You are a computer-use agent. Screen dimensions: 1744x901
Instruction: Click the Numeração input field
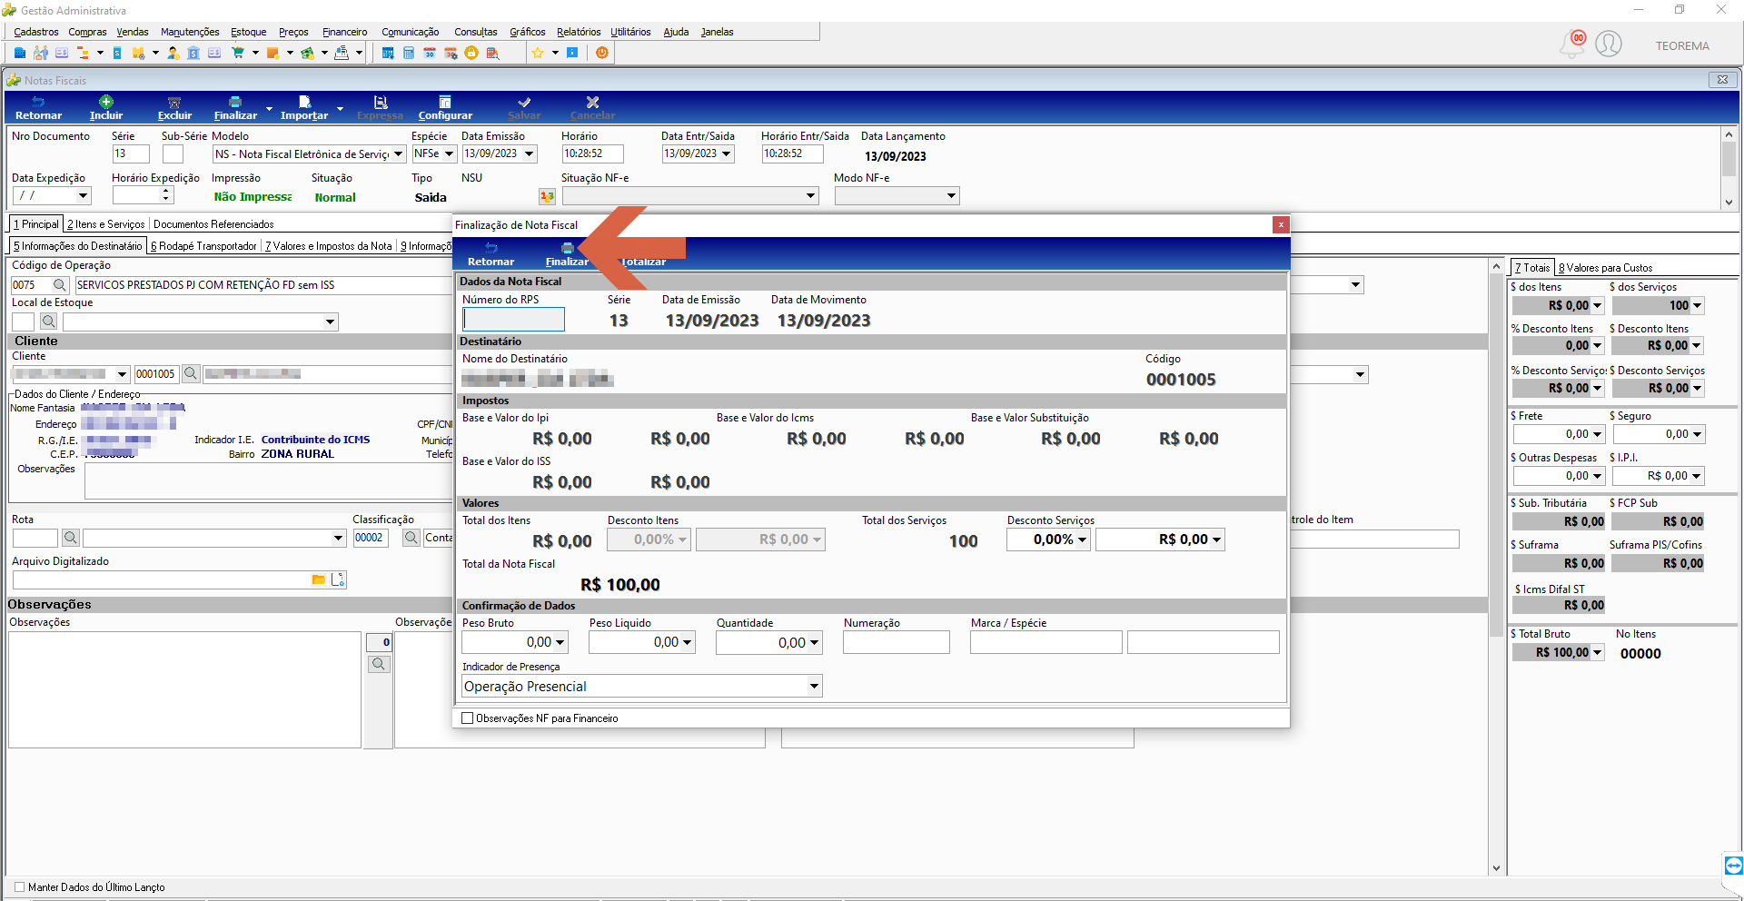pyautogui.click(x=896, y=643)
